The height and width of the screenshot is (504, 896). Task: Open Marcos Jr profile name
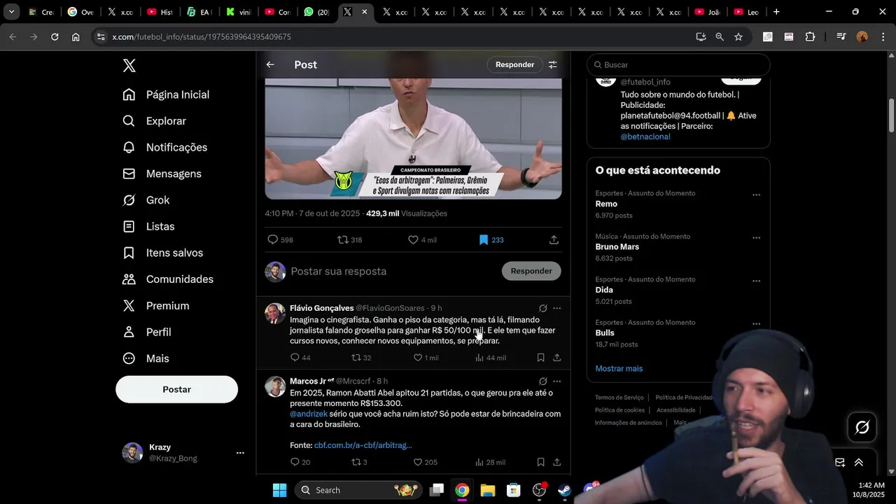pyautogui.click(x=309, y=381)
